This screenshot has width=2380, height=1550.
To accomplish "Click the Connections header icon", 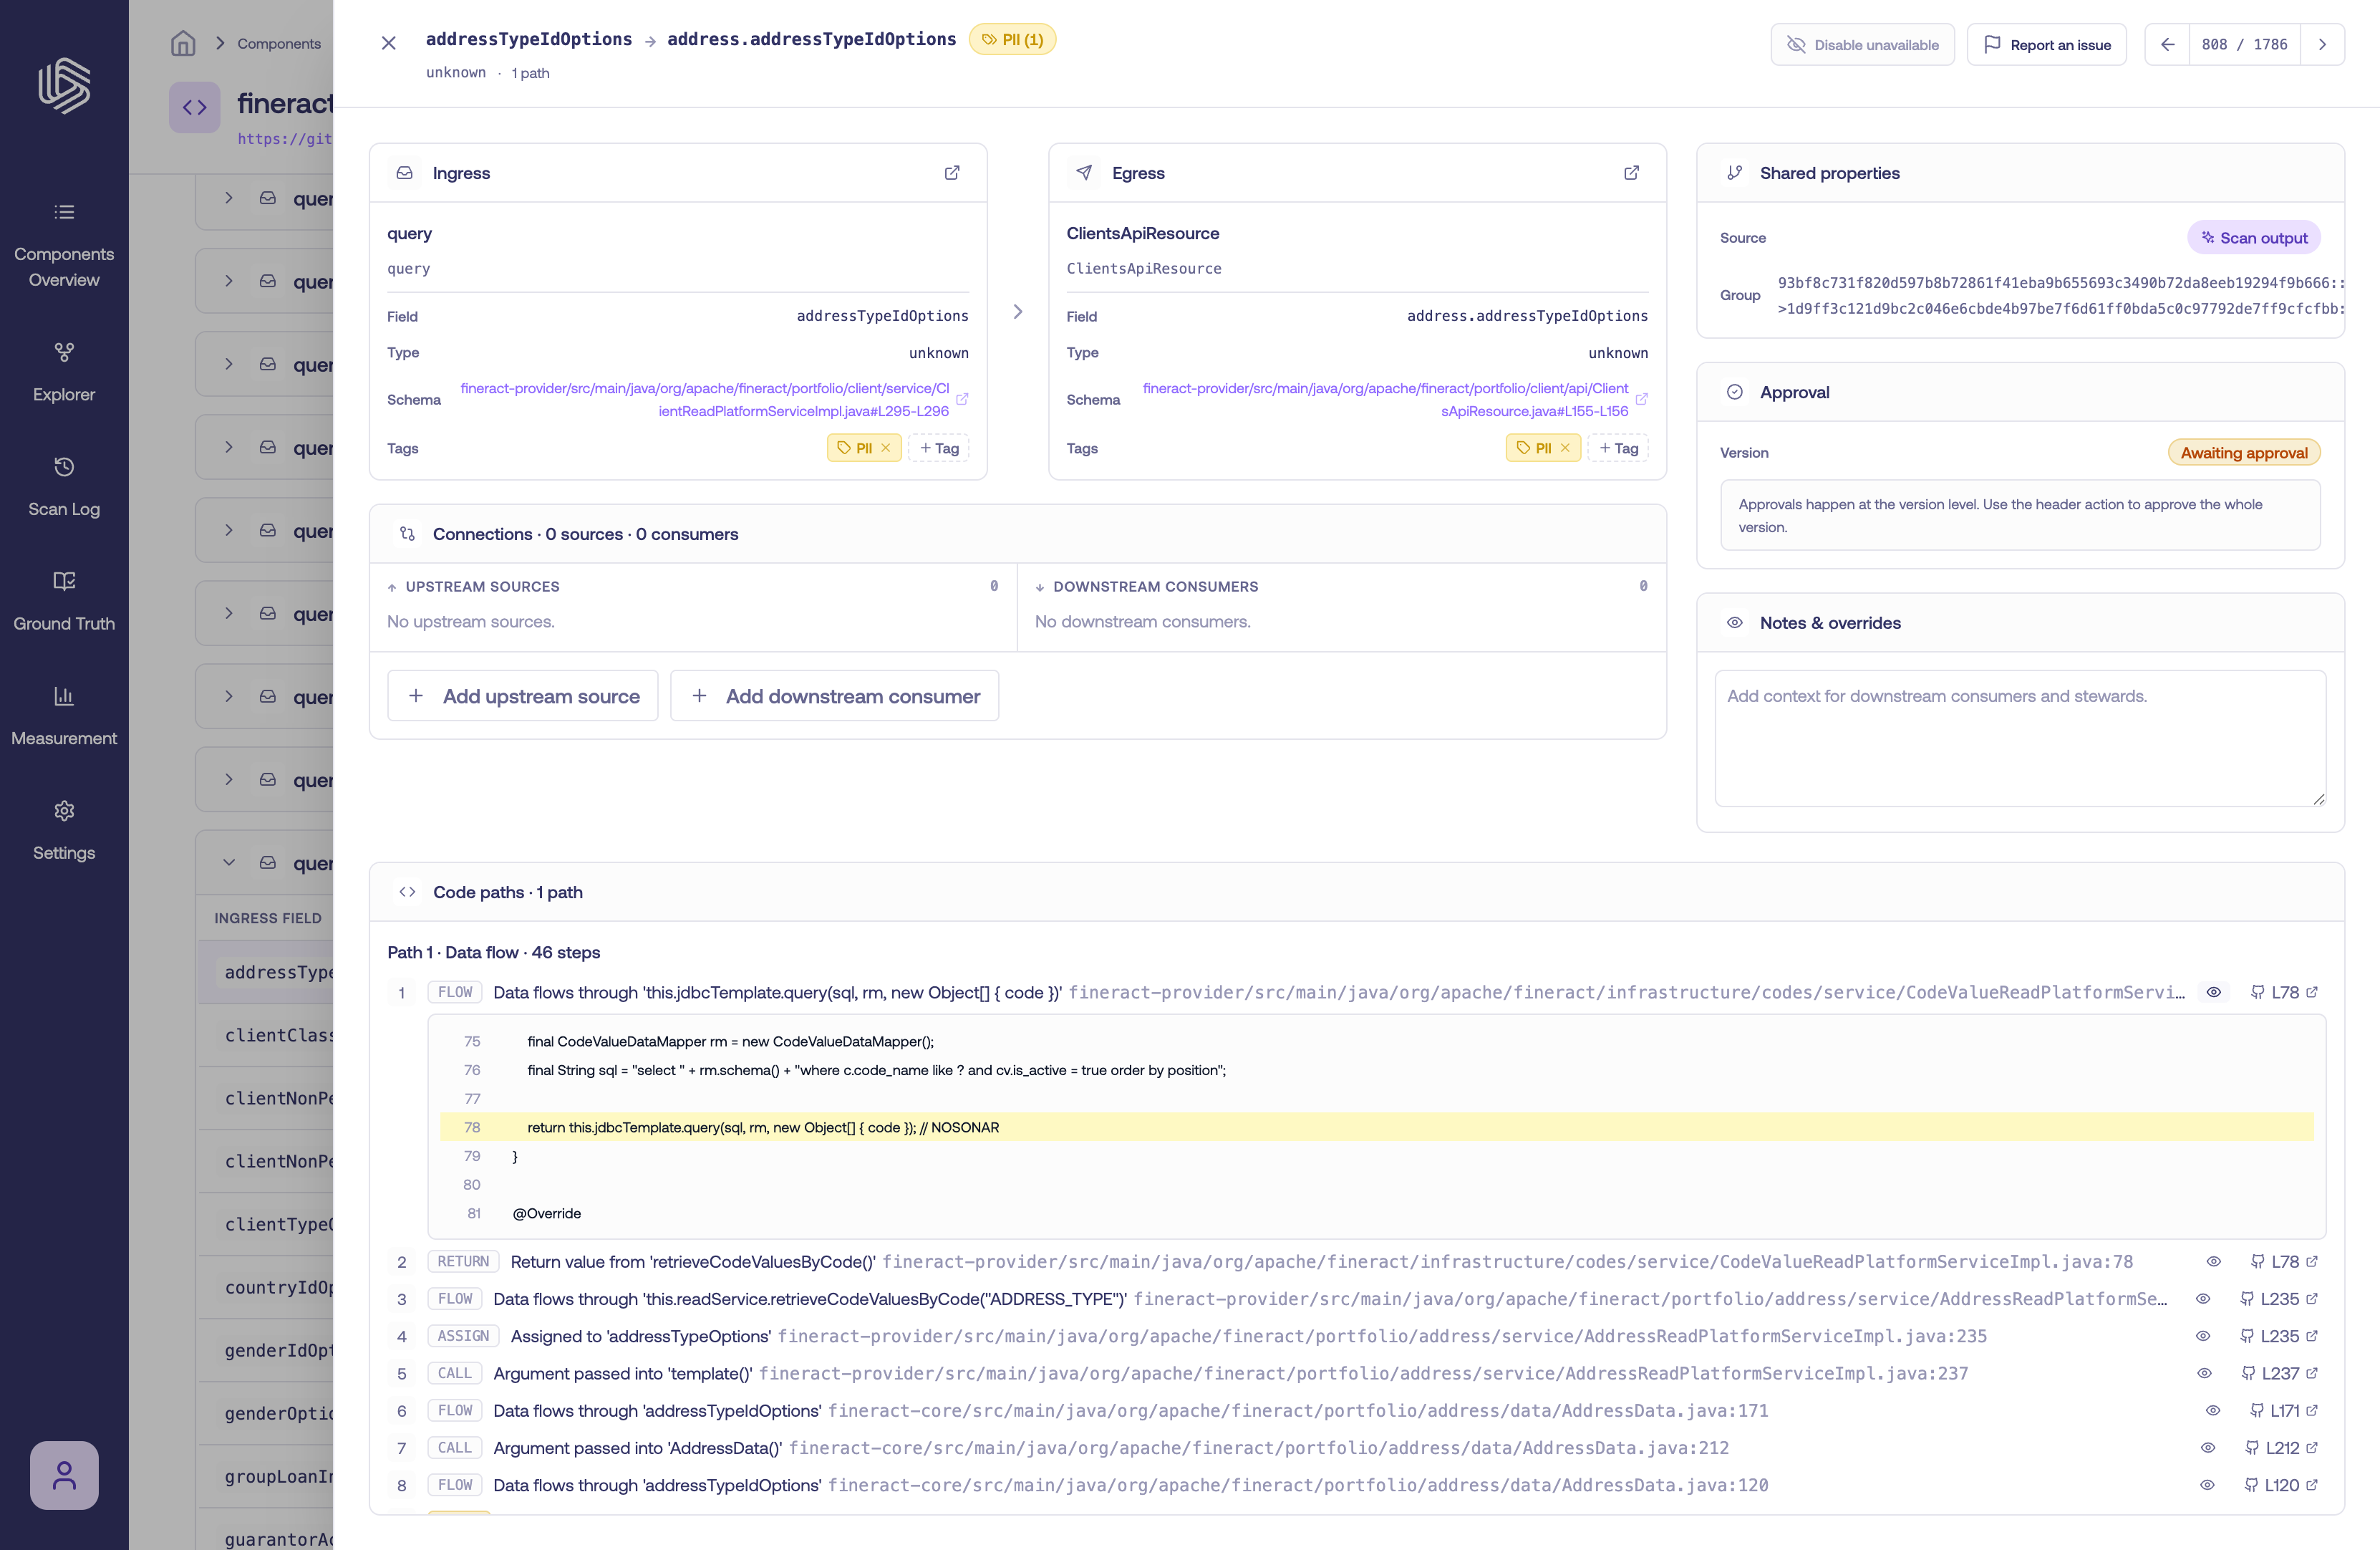I will (407, 534).
